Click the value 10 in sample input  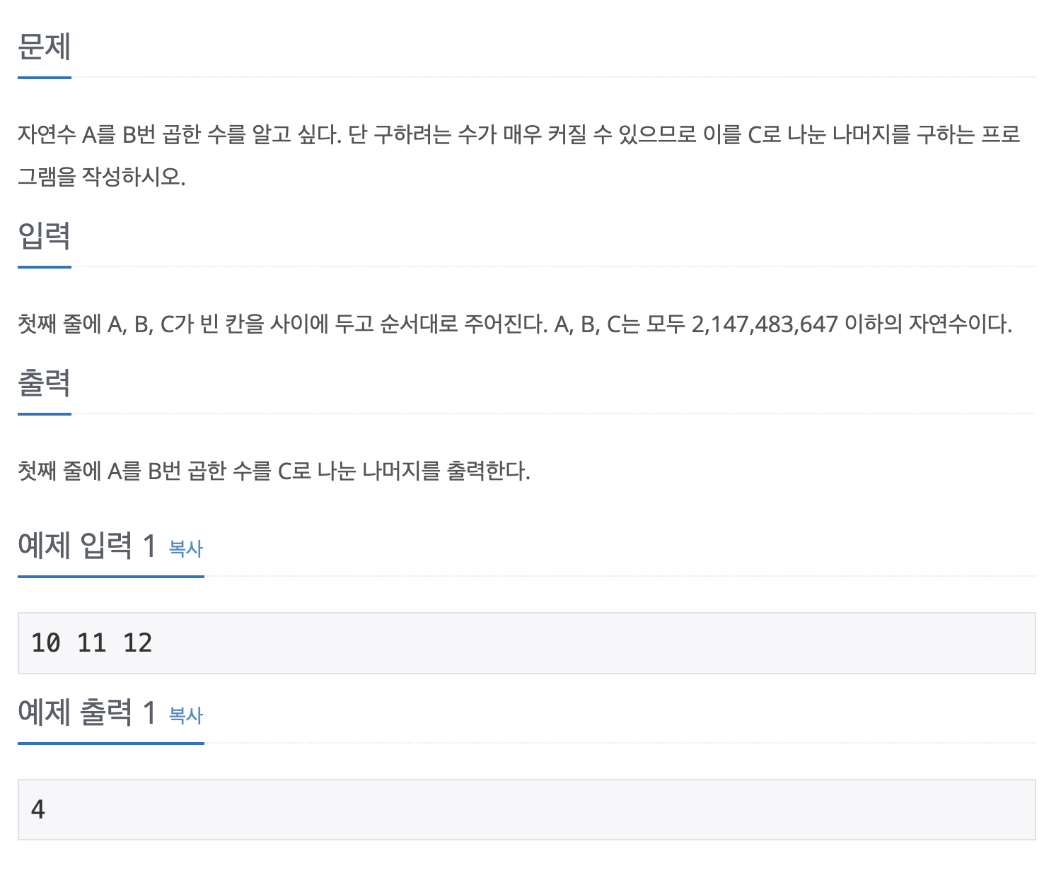point(46,643)
